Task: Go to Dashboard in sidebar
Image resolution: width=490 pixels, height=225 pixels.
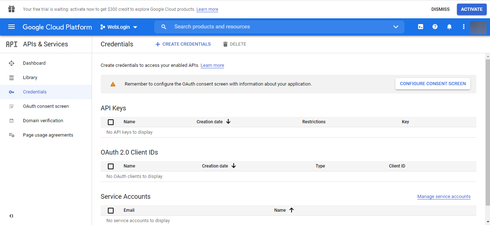Action: pyautogui.click(x=34, y=63)
